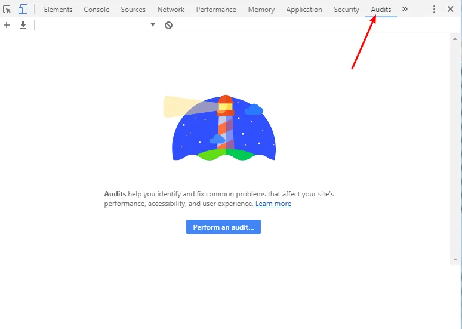Screen dimensions: 462x329
Task: Click the download report icon
Action: pyautogui.click(x=23, y=25)
